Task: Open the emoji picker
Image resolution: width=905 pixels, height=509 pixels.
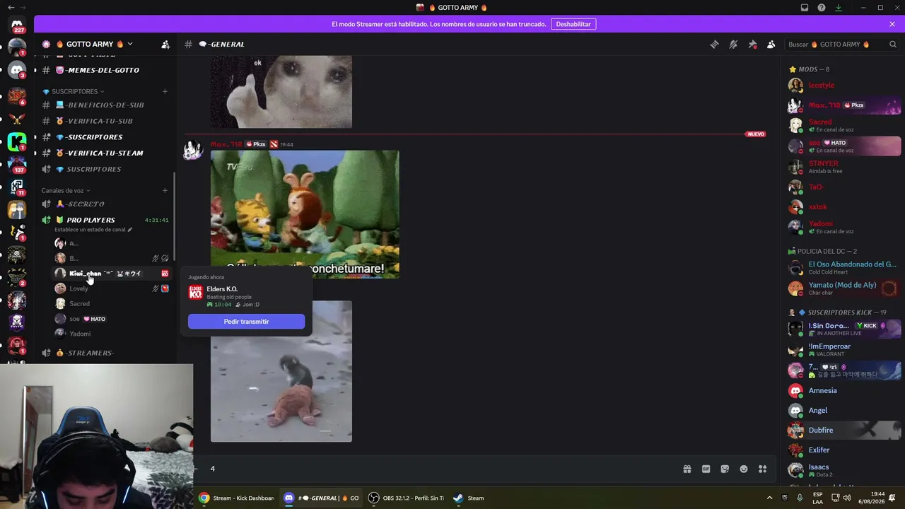Action: [x=744, y=469]
